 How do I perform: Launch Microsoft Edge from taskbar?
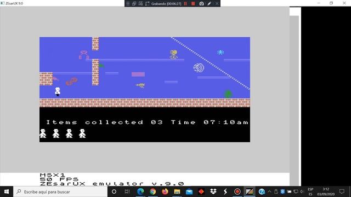(x=140, y=192)
